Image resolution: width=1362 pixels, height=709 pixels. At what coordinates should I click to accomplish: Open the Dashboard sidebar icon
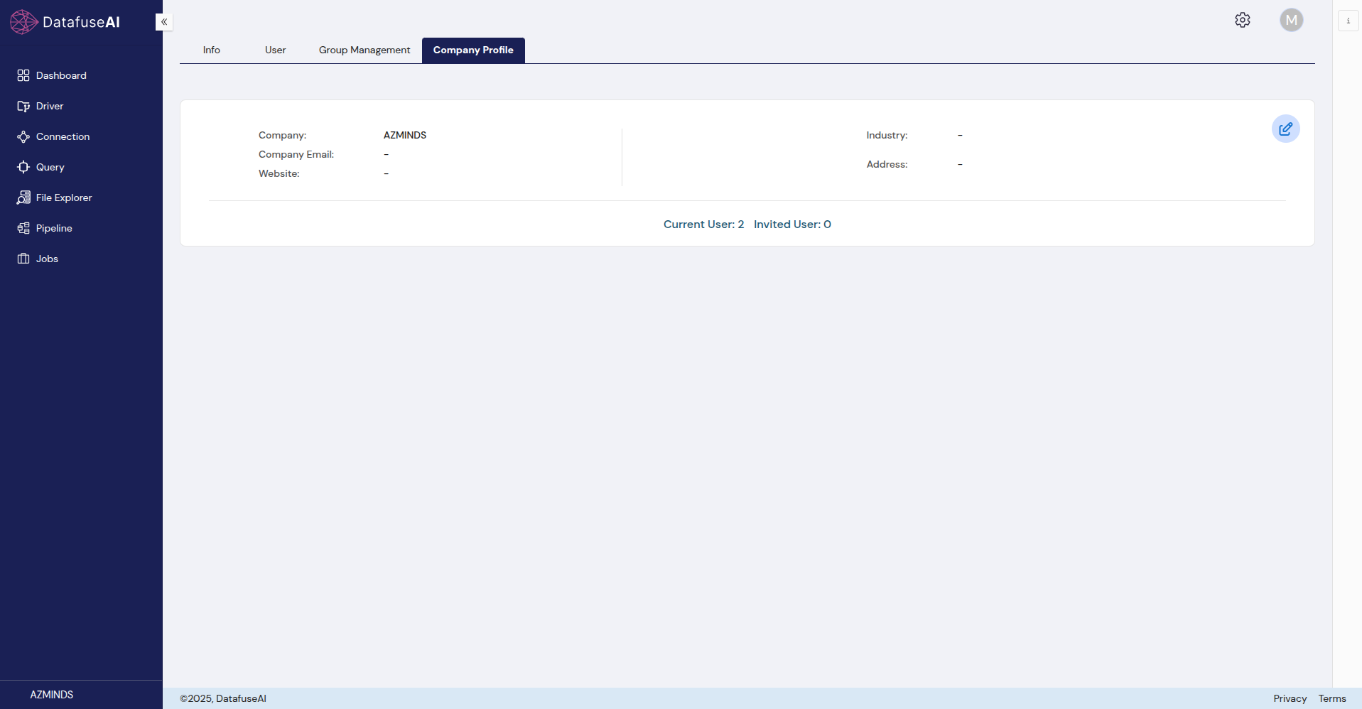tap(23, 75)
